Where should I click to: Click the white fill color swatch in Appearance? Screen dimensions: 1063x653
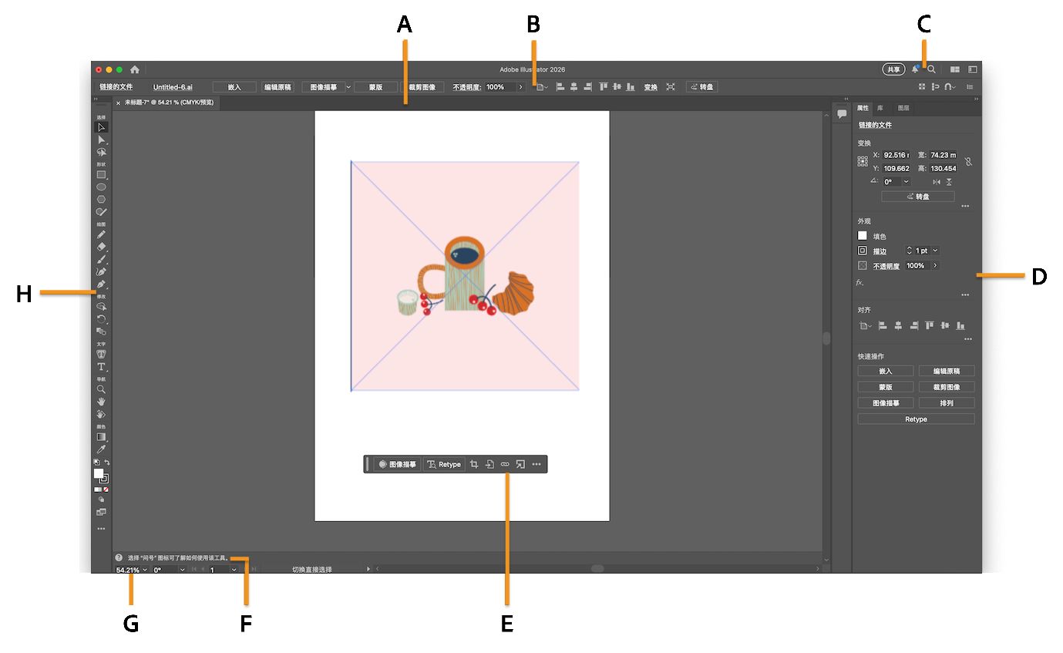863,235
